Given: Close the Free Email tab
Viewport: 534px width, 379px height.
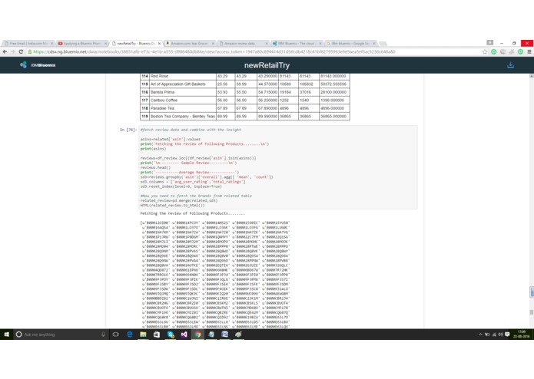Looking at the screenshot, I should pos(51,44).
